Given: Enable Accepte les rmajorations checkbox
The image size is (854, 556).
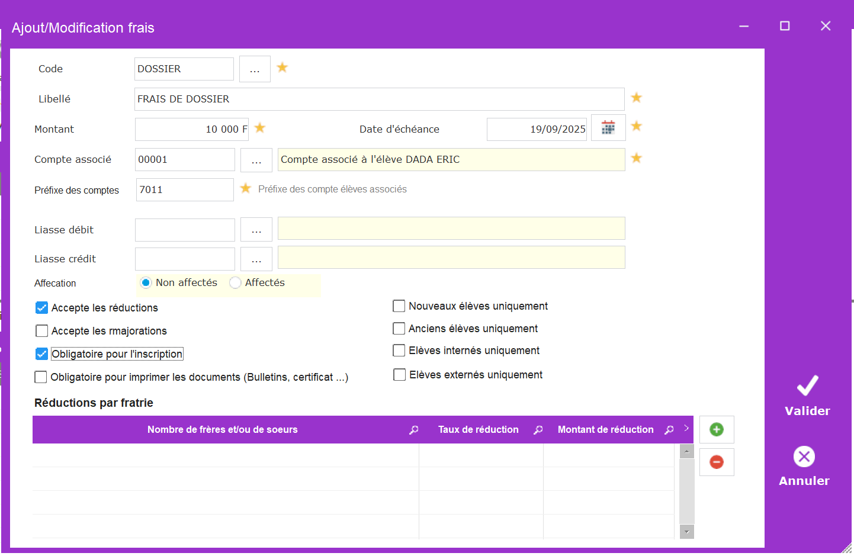Looking at the screenshot, I should (41, 331).
